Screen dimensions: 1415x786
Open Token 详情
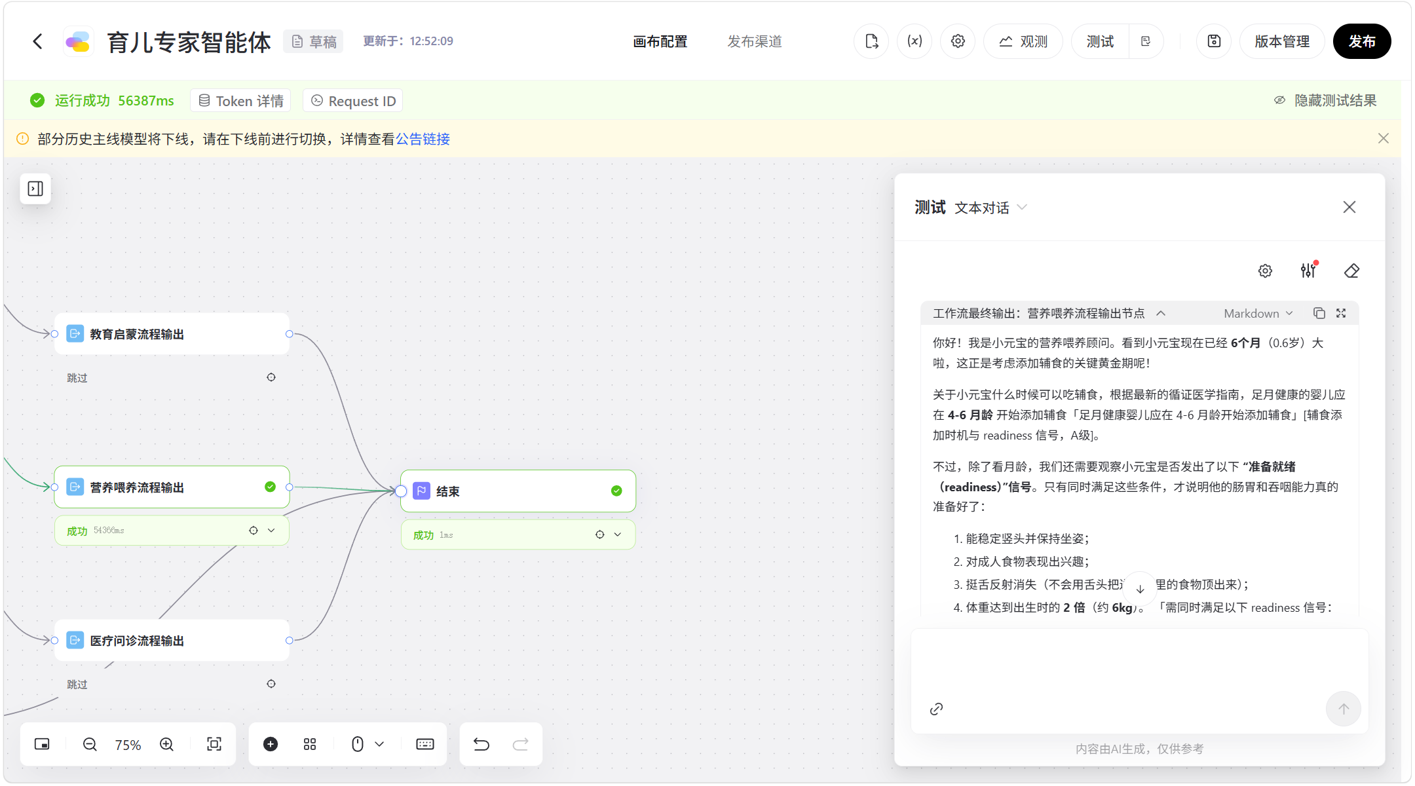tap(240, 101)
